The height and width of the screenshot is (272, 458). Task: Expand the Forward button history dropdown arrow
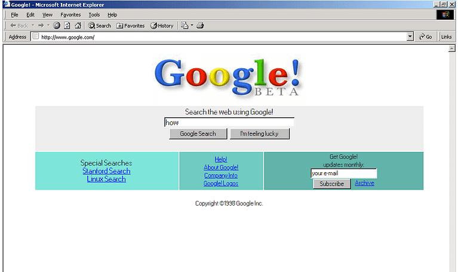tap(48, 26)
